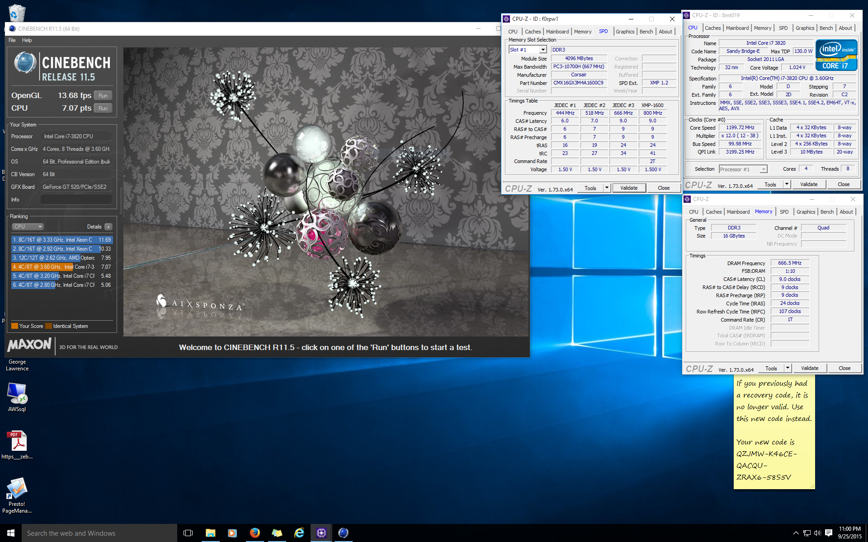
Task: Click the Windows Start button
Action: click(x=11, y=533)
